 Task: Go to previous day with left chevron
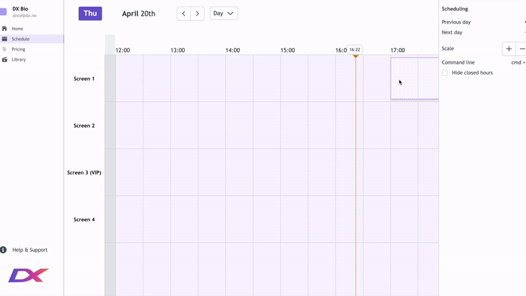tap(184, 13)
